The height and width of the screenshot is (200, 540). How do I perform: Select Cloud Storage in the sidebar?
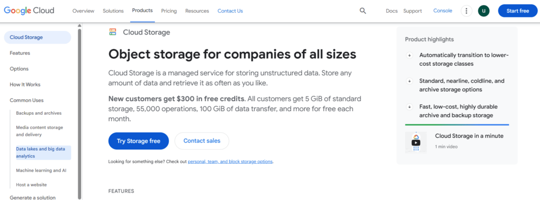click(37, 37)
